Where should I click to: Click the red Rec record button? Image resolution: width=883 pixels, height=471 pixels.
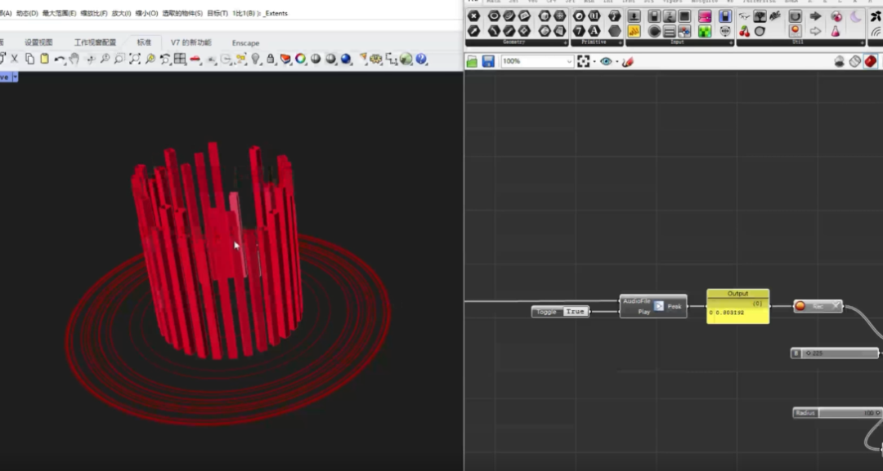[800, 306]
